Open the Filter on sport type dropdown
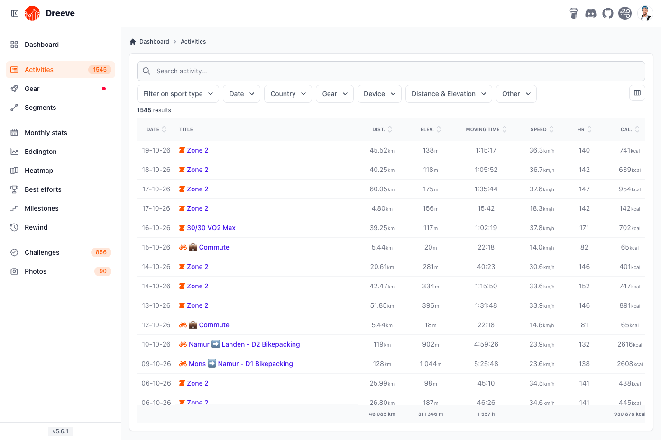The image size is (661, 440). coord(178,94)
